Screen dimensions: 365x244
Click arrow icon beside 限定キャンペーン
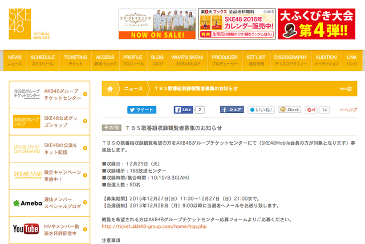[85, 175]
